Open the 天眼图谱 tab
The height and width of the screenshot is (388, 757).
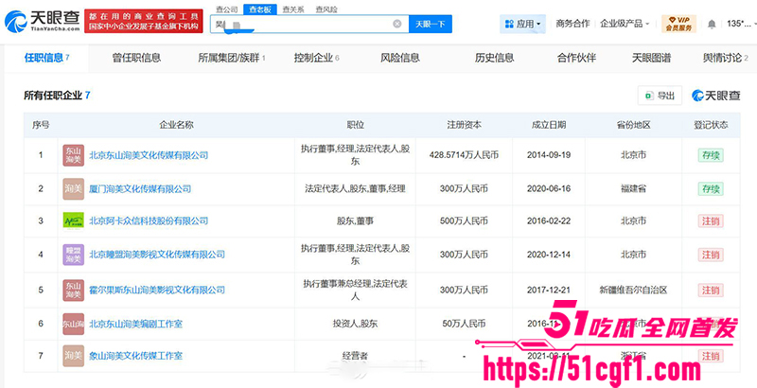coord(651,58)
